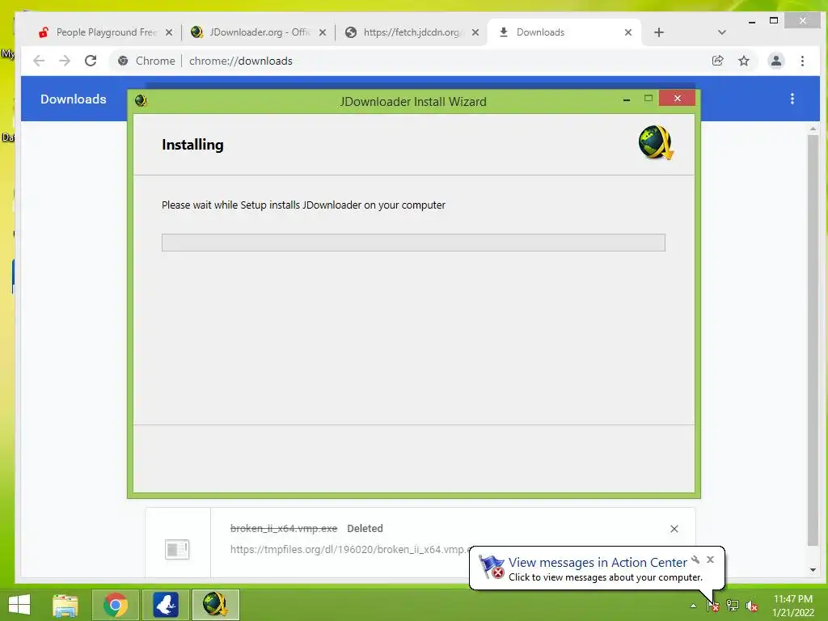Click the installation progress bar
828x621 pixels.
413,243
